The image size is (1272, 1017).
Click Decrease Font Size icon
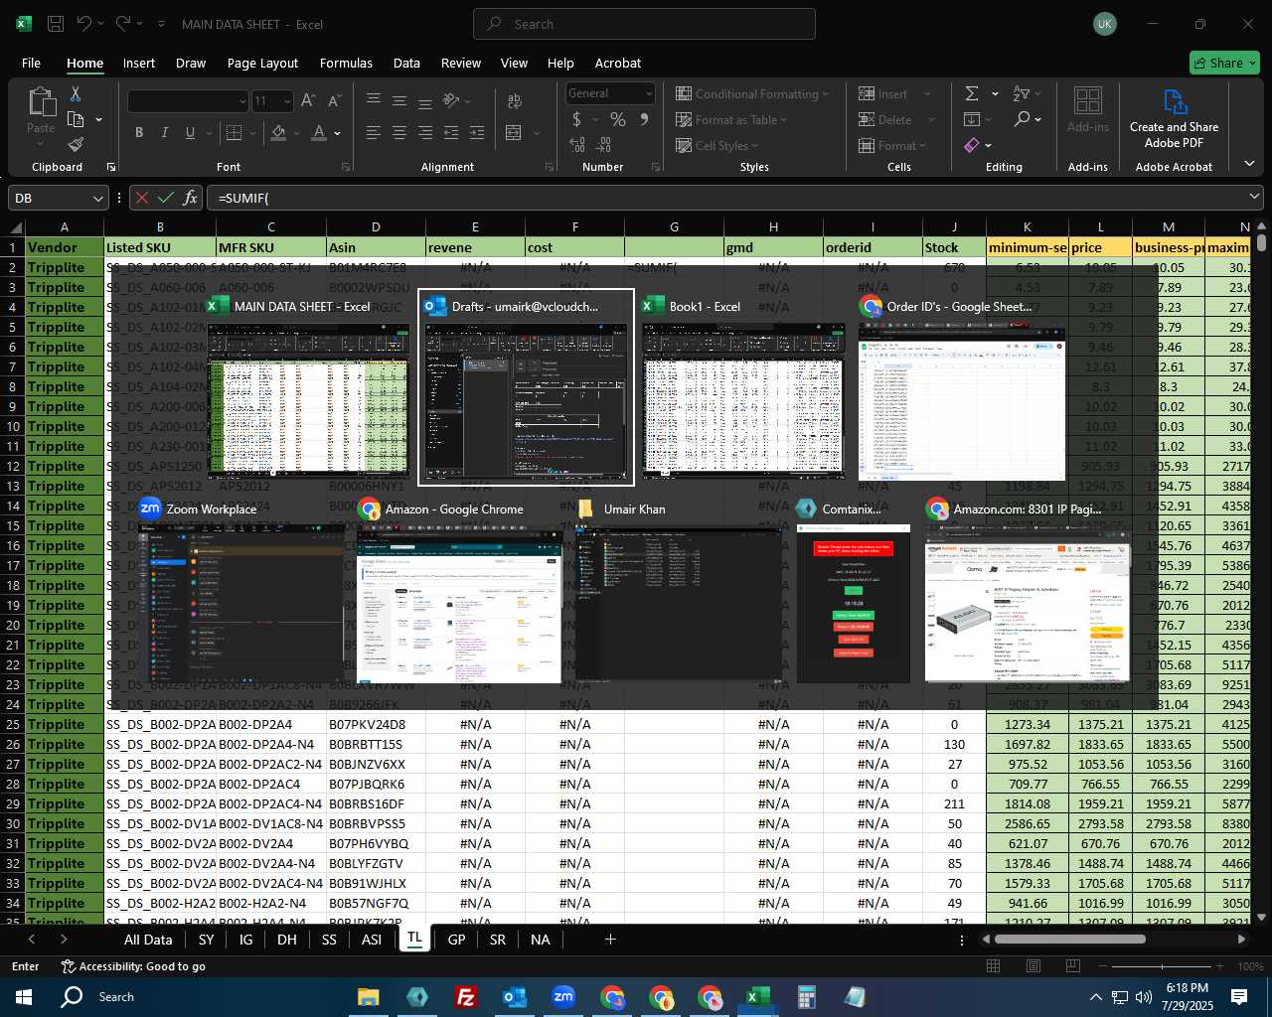[334, 100]
